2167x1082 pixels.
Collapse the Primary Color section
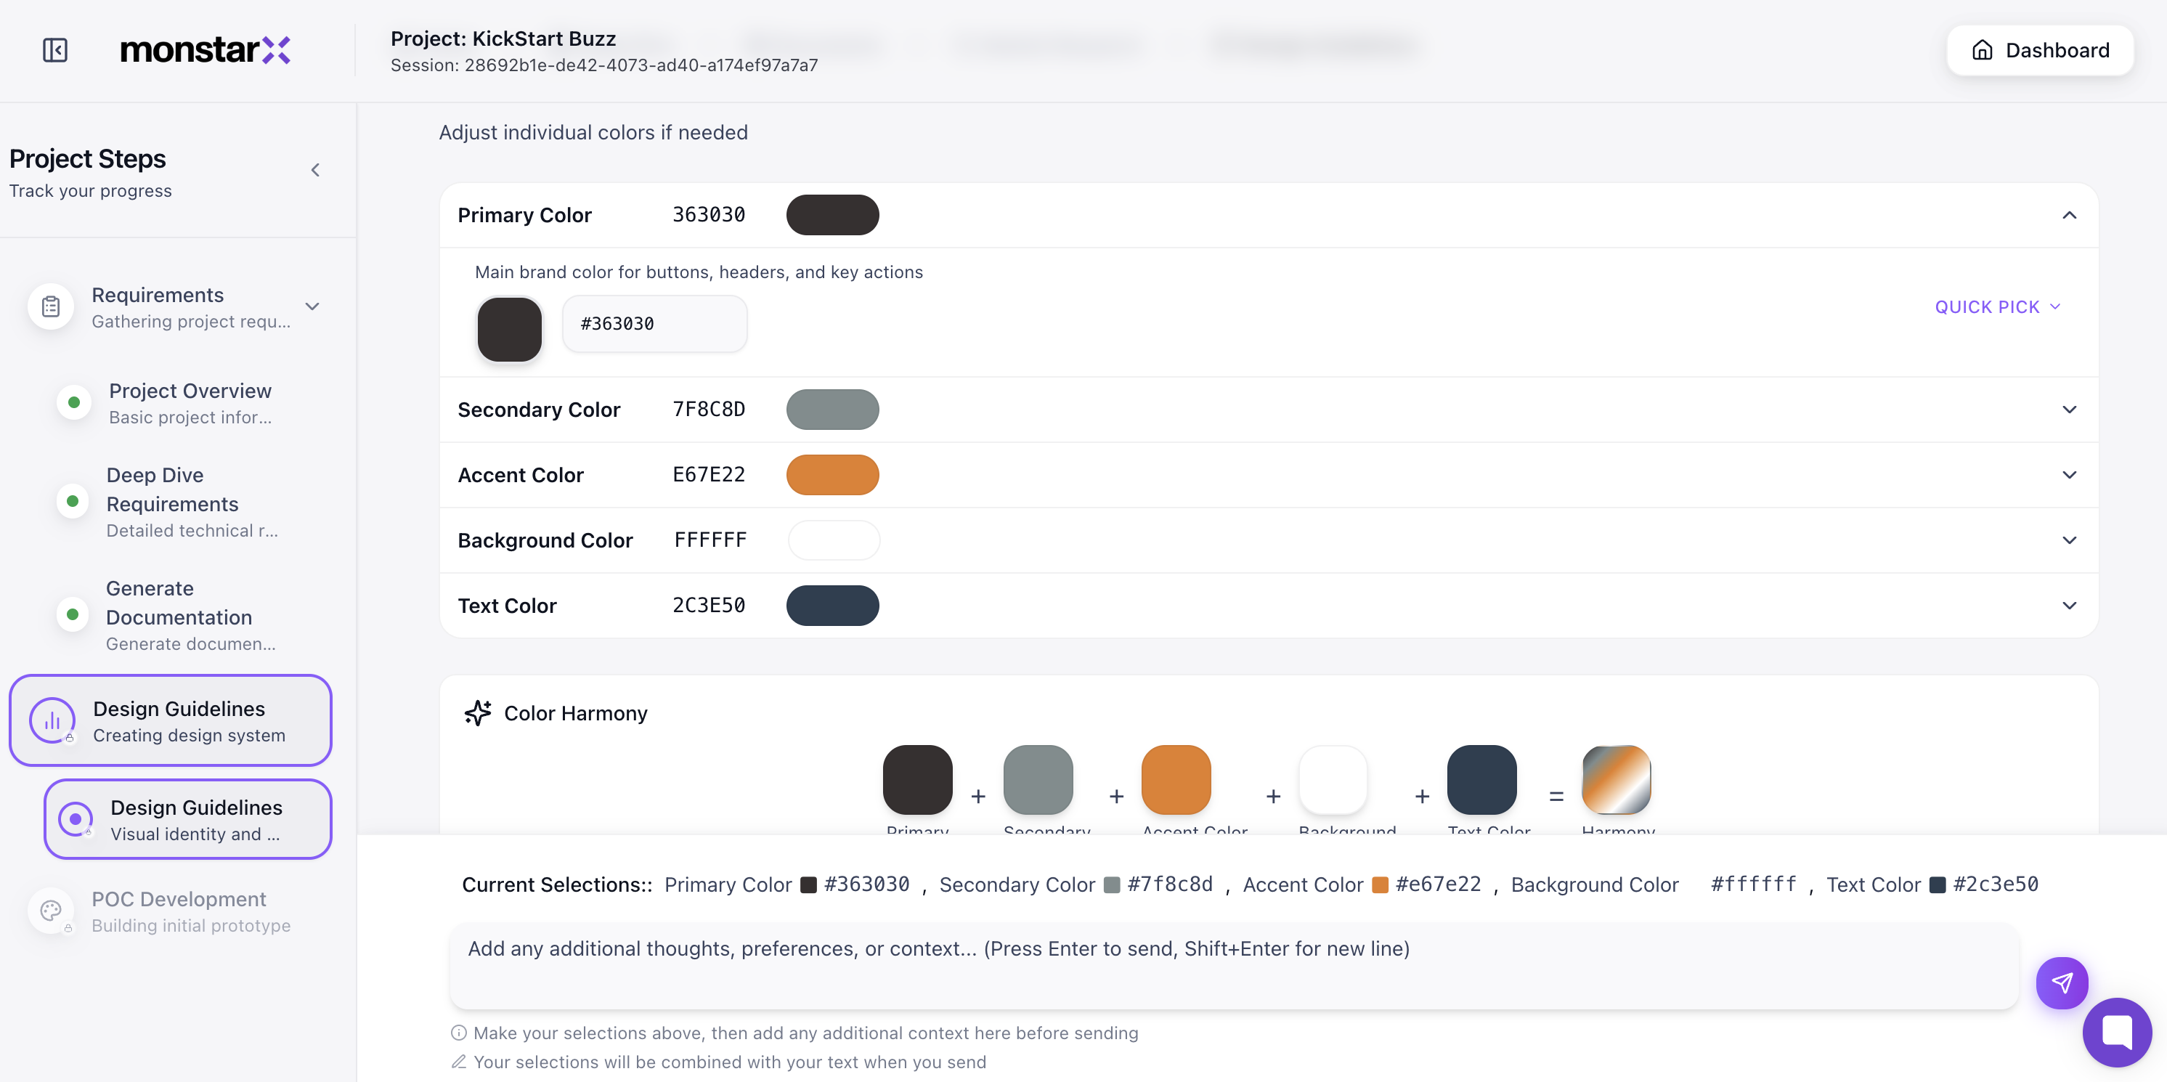2070,216
